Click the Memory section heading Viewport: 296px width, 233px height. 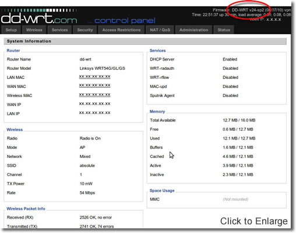point(157,112)
